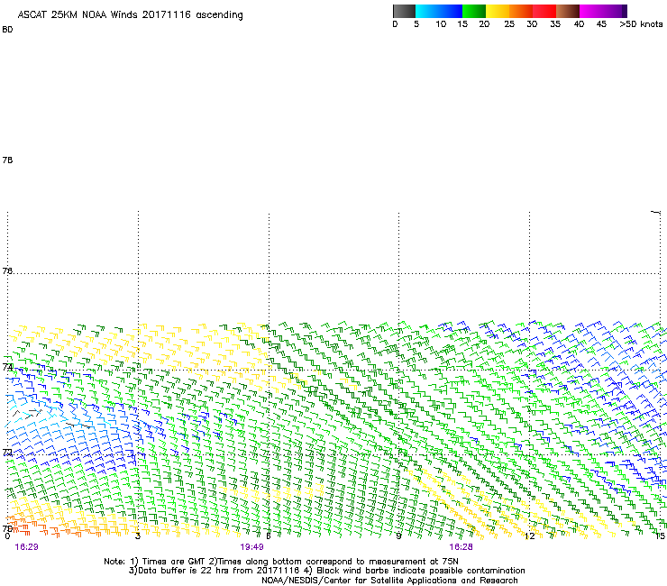
Task: Click the 80 latitude label at top-left
Action: point(7,30)
